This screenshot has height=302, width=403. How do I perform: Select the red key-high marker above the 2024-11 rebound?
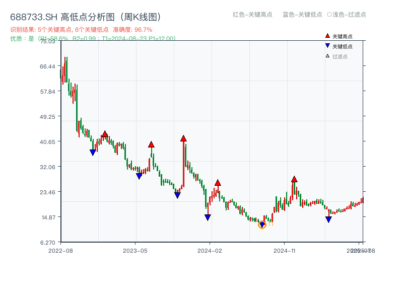[294, 179]
